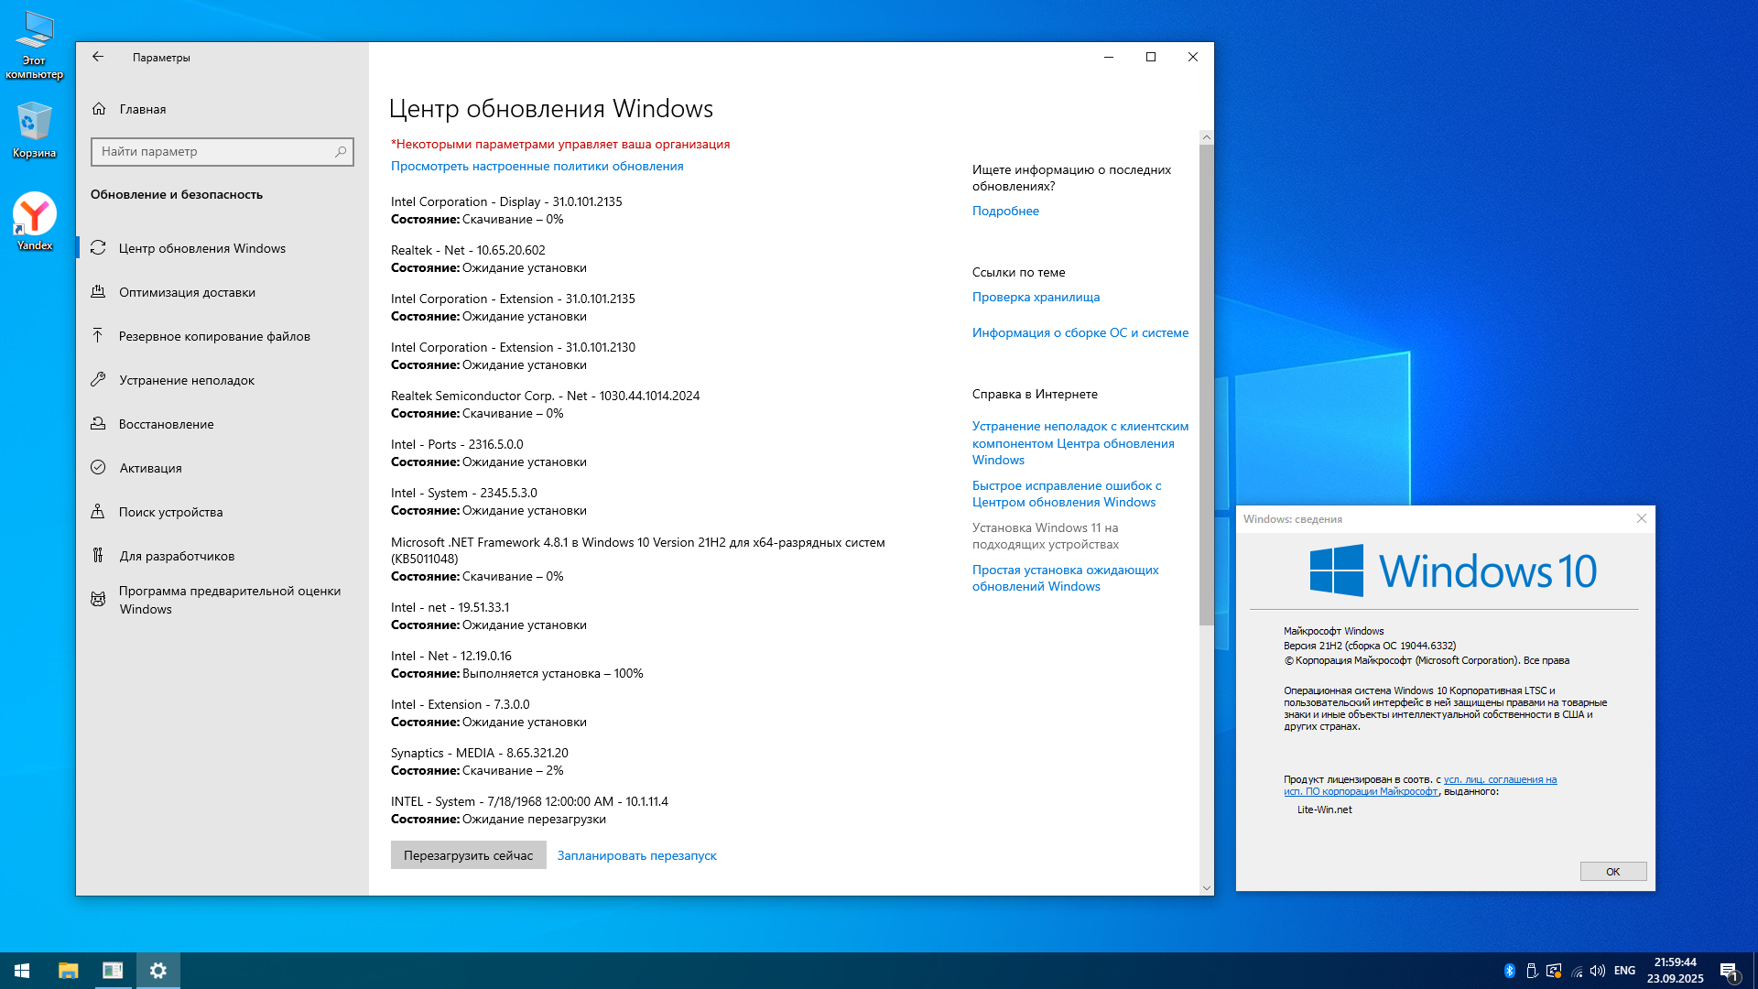This screenshot has height=989, width=1758.
Task: Open Delivery Optimization (Оптимизация доставки)
Action: 187,292
